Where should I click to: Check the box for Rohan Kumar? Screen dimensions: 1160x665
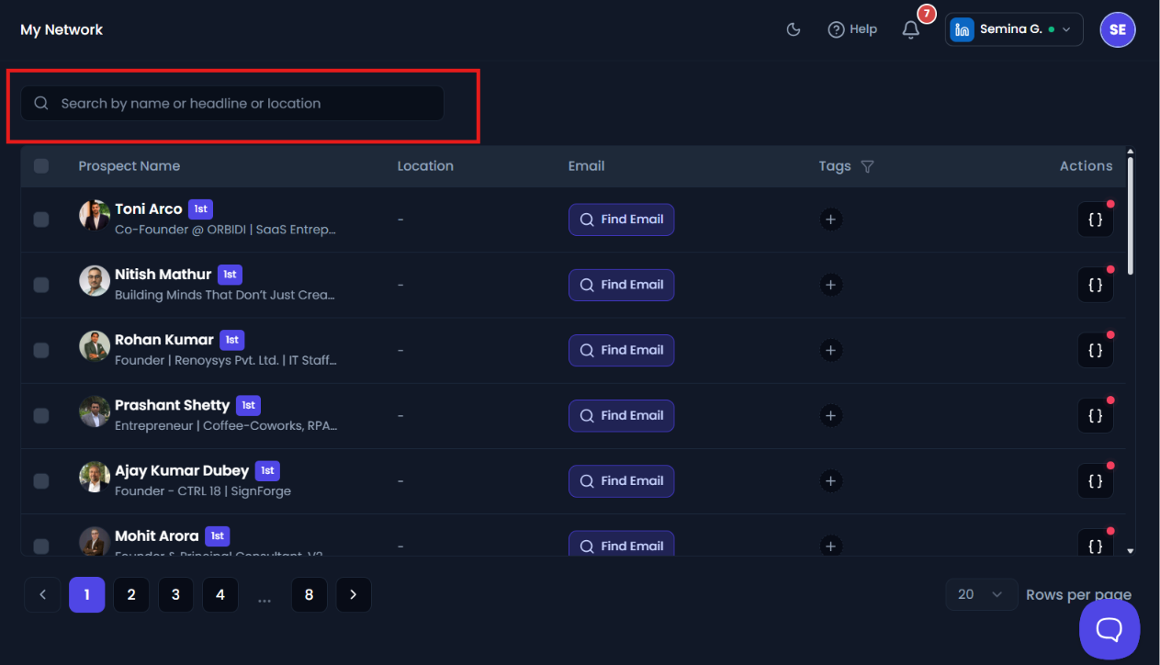pos(41,350)
